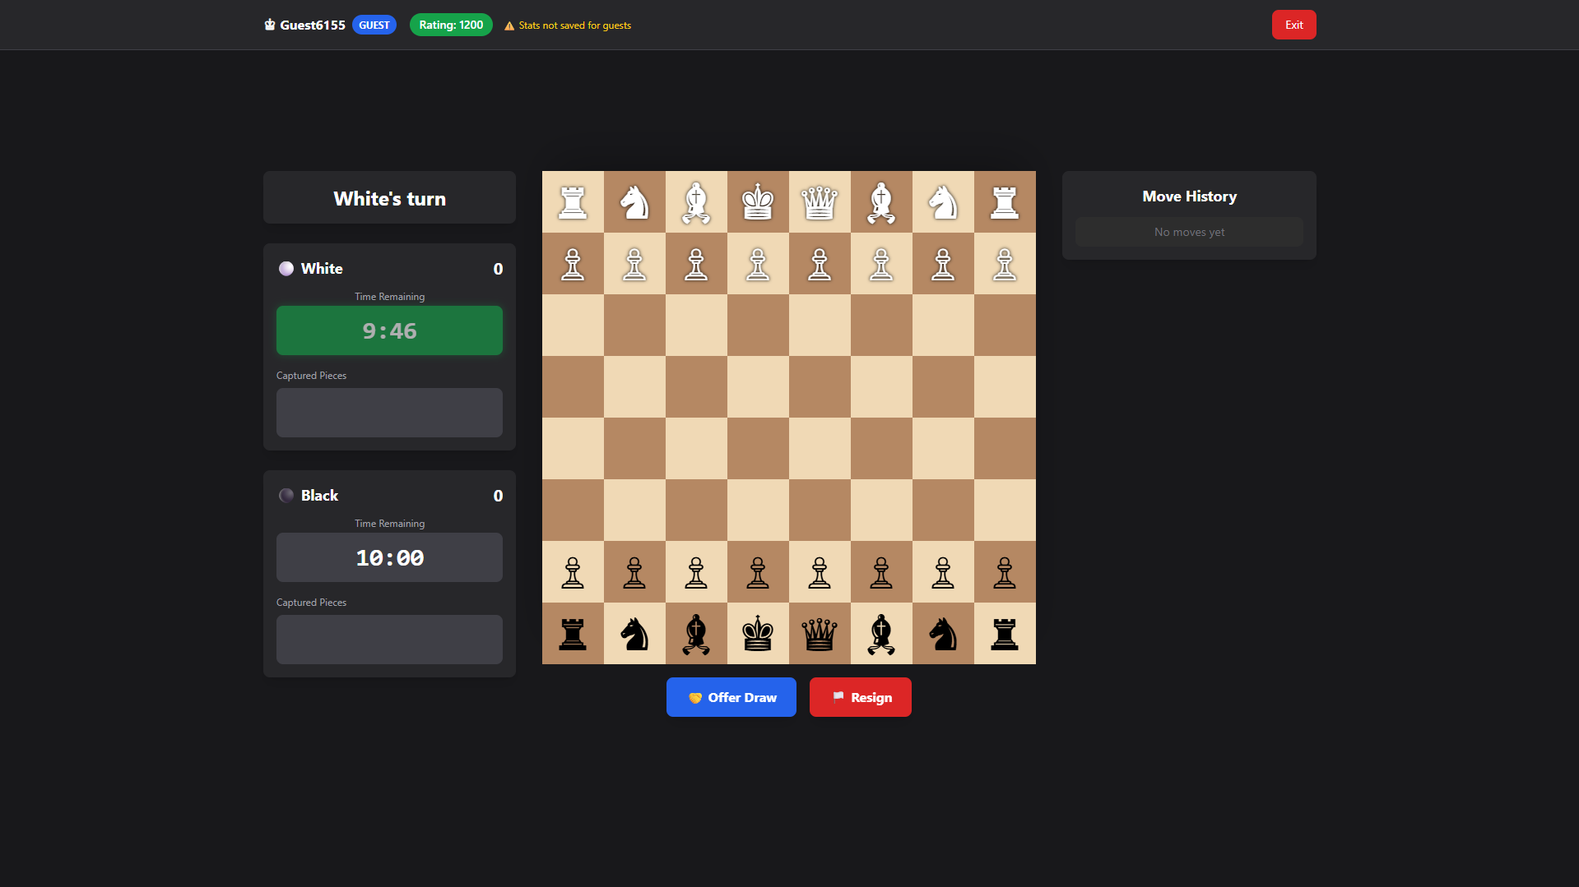Click the white player color indicator circle
Image resolution: width=1579 pixels, height=887 pixels.
tap(286, 268)
